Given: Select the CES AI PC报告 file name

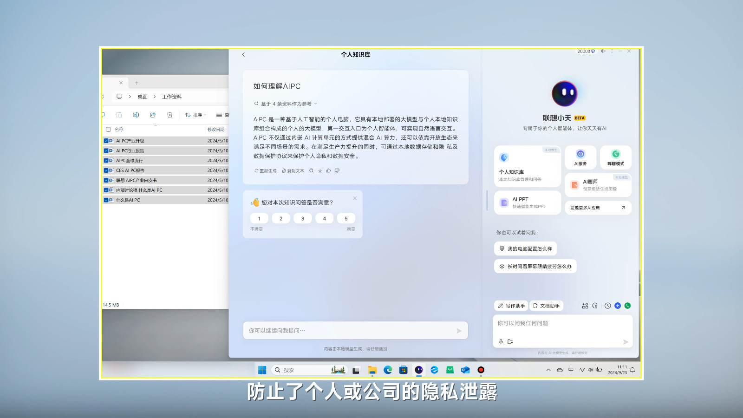Looking at the screenshot, I should click(x=130, y=170).
